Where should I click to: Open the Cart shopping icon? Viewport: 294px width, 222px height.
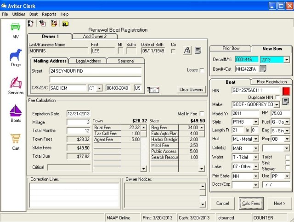(x=16, y=138)
